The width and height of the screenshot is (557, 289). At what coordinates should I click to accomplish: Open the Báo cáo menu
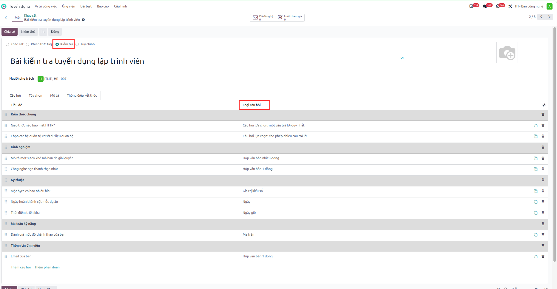[103, 6]
